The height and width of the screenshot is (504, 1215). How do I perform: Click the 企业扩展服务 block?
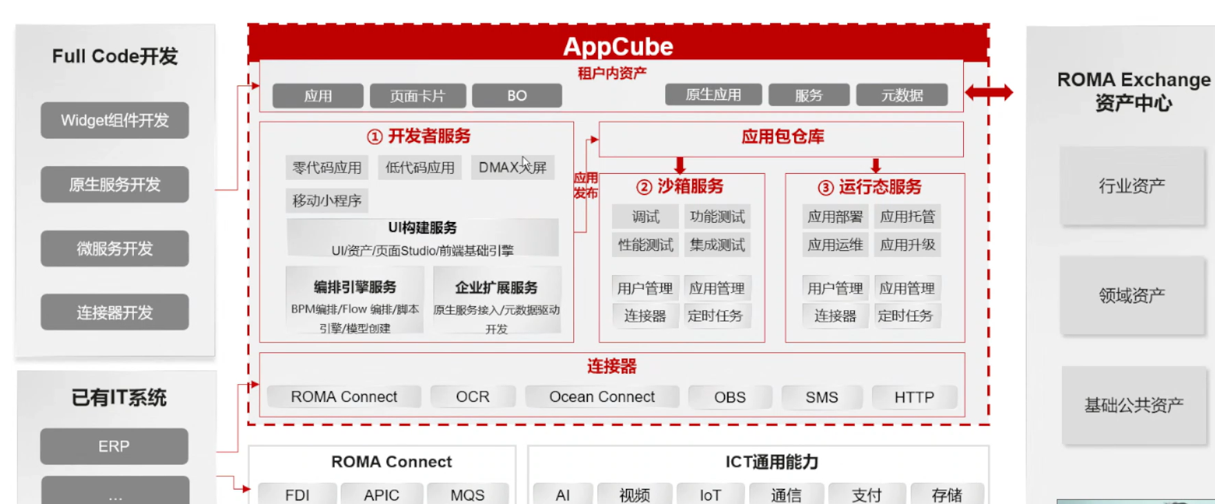click(497, 301)
